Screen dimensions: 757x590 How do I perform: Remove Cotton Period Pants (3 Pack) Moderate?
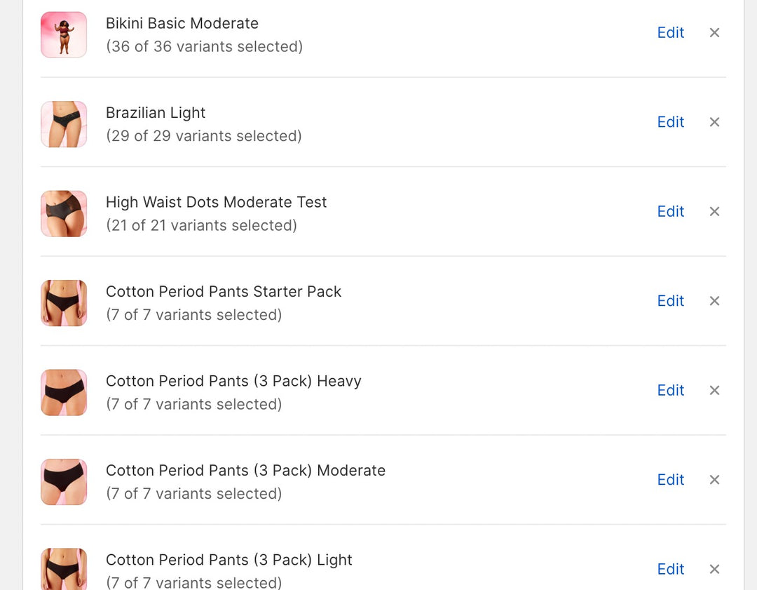[714, 480]
